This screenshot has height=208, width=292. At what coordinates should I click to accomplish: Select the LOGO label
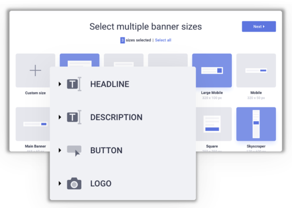pyautogui.click(x=101, y=183)
